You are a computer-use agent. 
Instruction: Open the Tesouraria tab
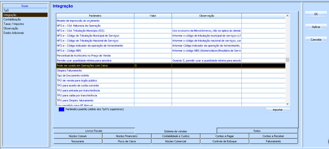point(78,141)
